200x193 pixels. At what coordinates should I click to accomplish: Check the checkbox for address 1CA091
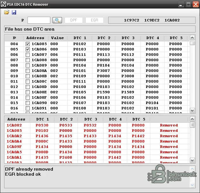[x=28, y=108]
